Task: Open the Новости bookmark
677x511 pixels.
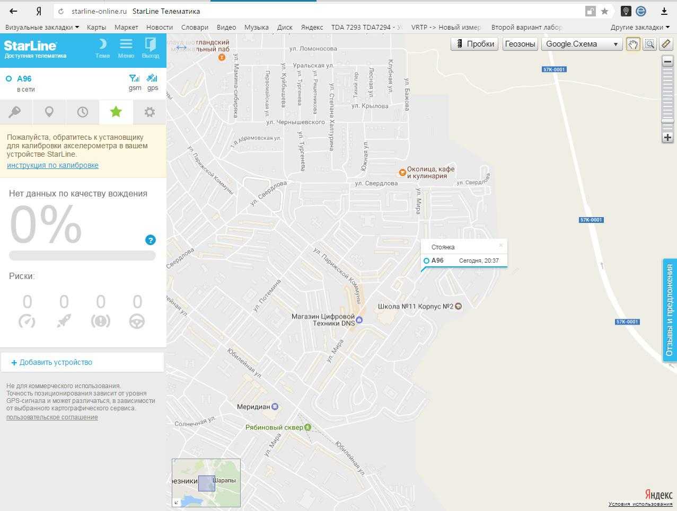Action: [x=160, y=27]
